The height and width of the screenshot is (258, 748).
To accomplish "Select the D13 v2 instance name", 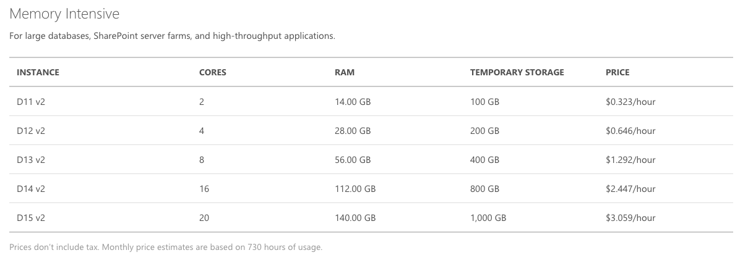I will coord(31,160).
